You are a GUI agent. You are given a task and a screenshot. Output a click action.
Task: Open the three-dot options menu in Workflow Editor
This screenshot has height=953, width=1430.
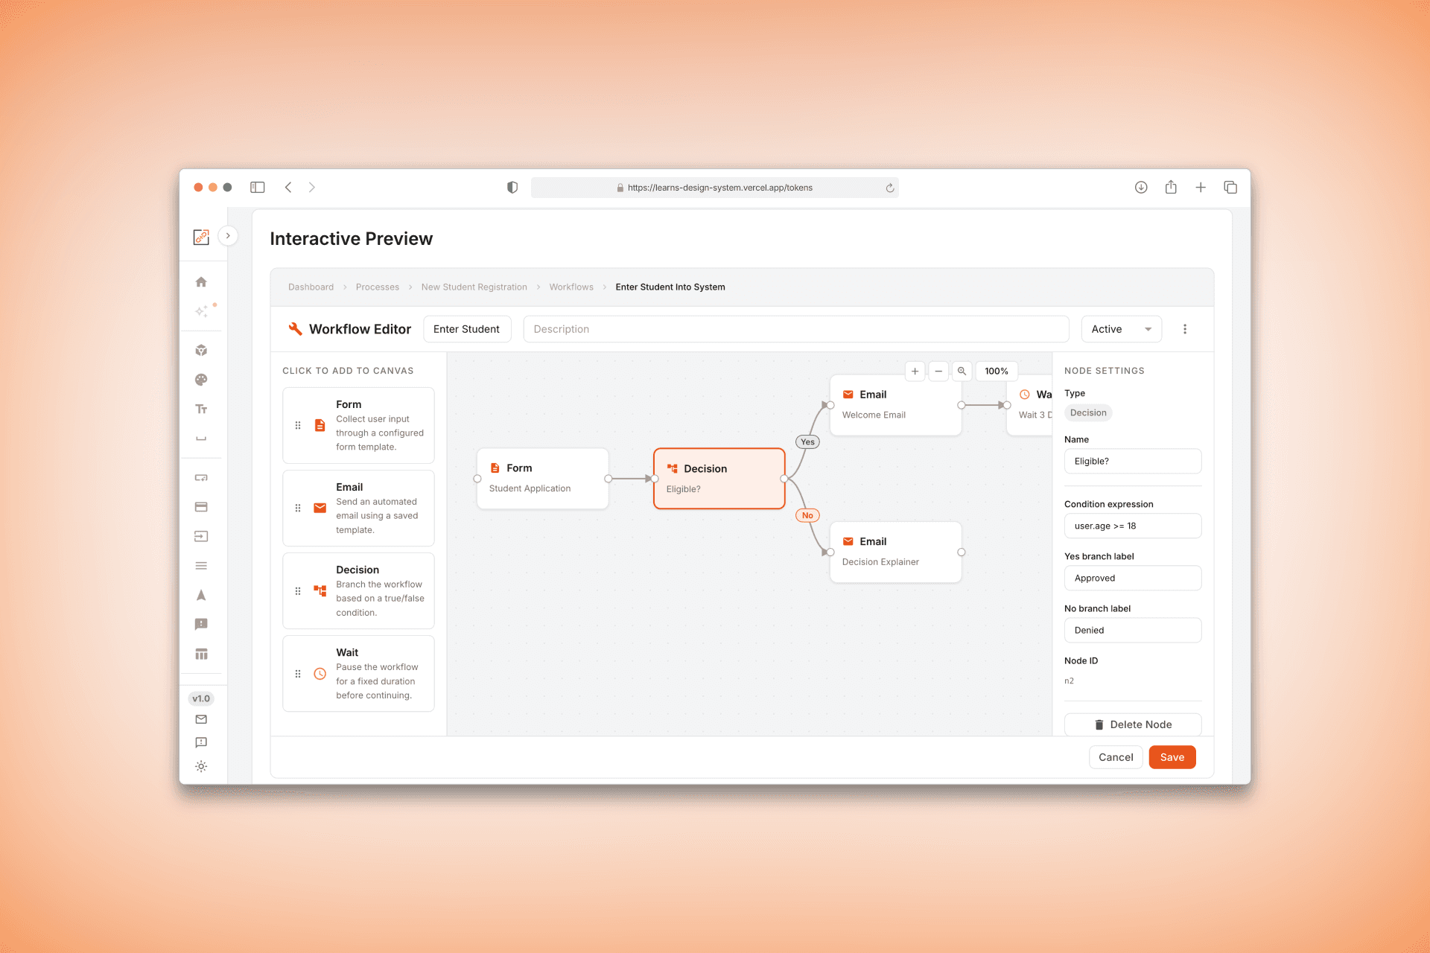pos(1185,328)
